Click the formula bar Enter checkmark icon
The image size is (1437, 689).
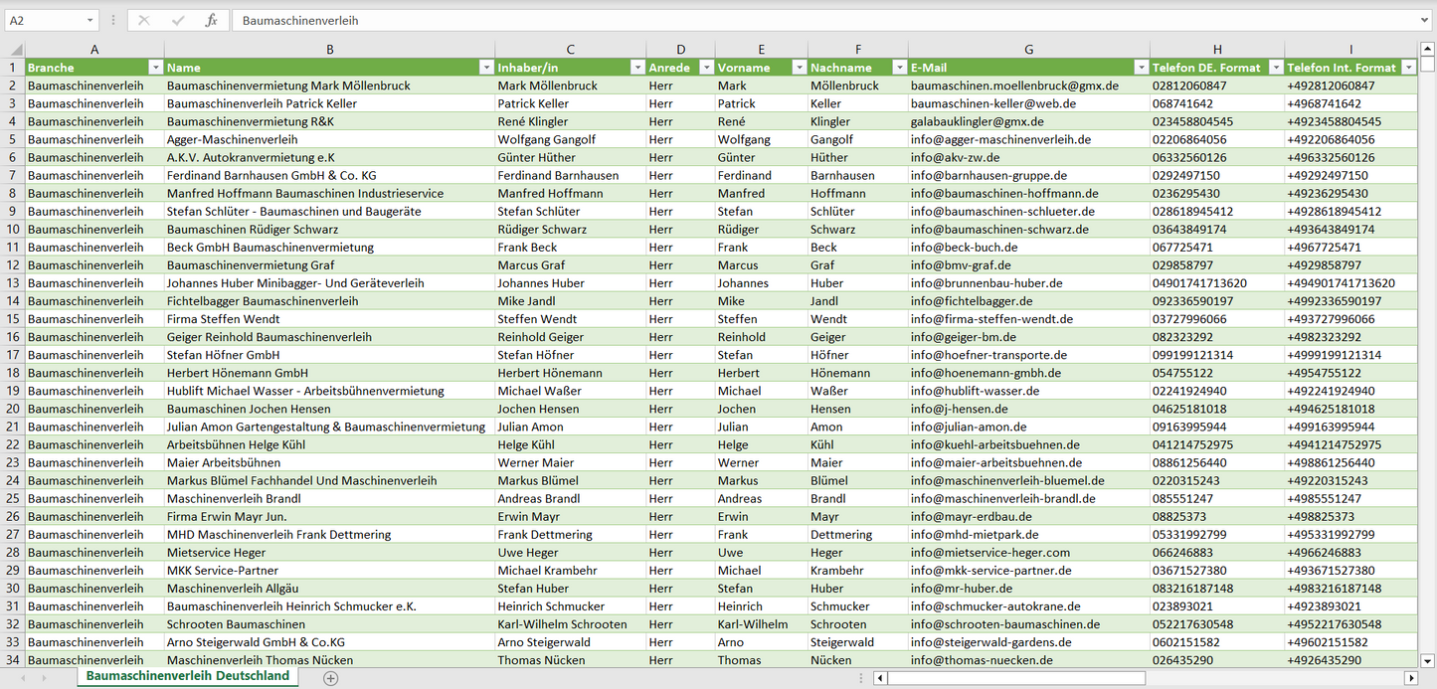(x=178, y=20)
